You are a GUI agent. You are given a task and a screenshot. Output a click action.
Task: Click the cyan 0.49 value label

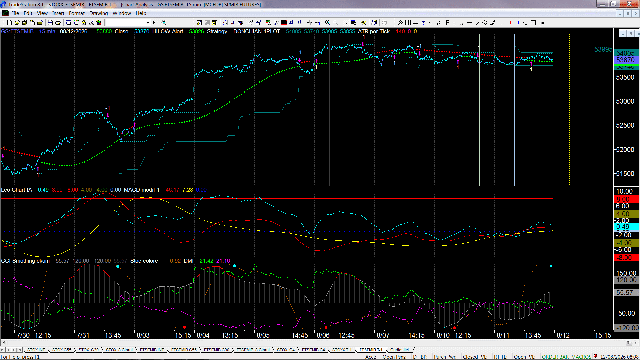(626, 227)
